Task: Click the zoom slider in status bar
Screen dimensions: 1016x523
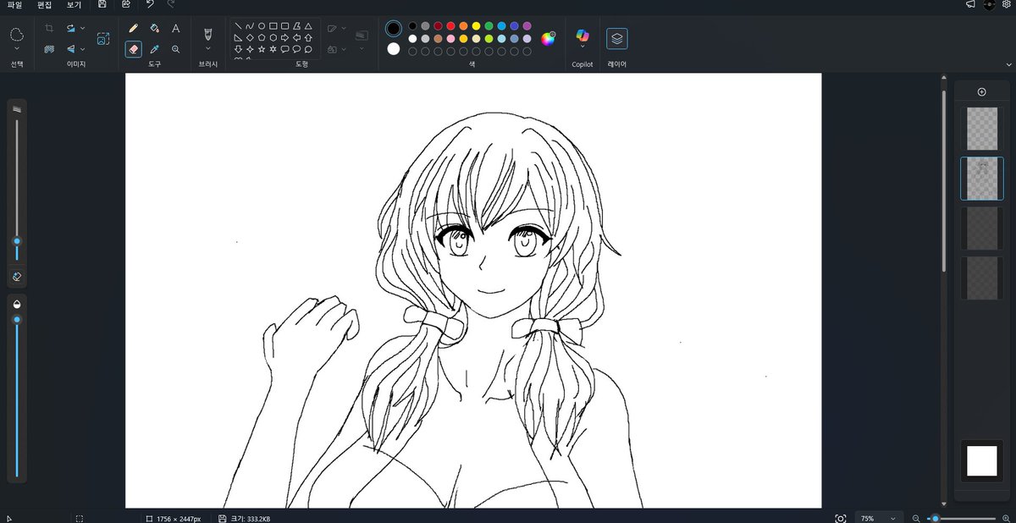Action: coord(961,518)
